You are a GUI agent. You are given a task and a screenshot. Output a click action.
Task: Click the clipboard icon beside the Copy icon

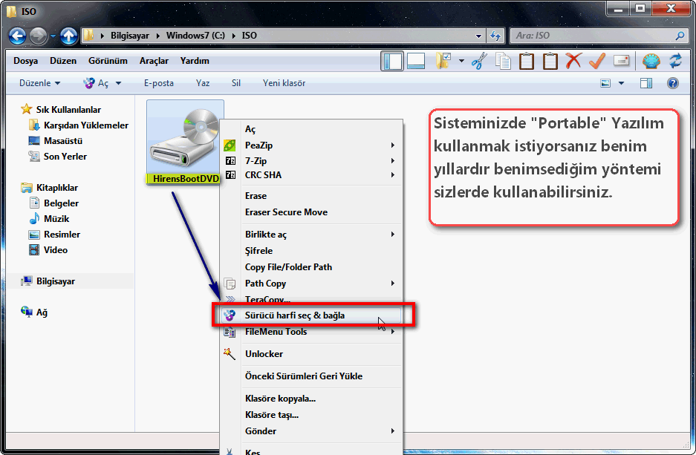coord(527,61)
